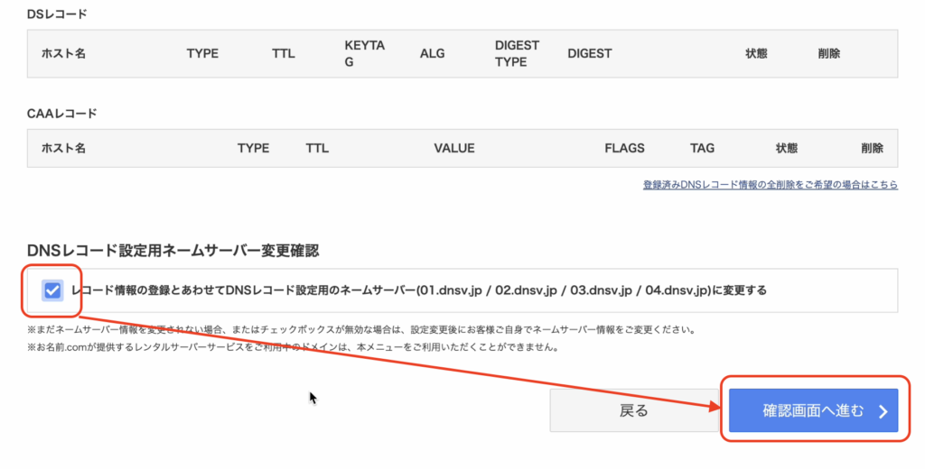Click 状態 header in CAAレコード table

pos(787,148)
